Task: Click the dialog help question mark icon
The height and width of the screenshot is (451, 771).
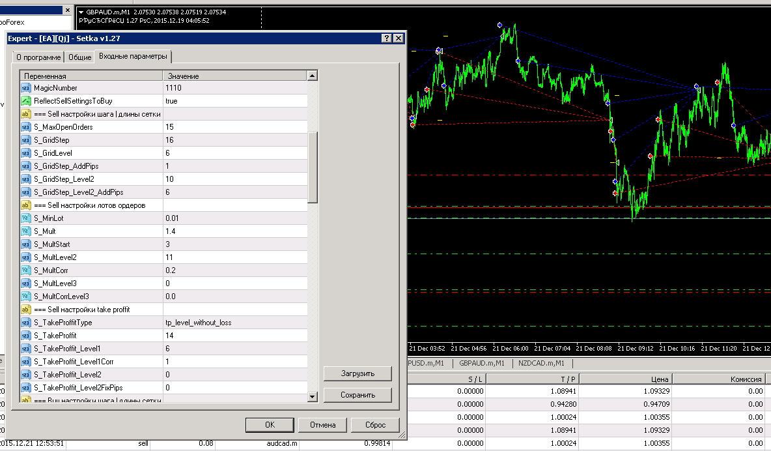Action: point(387,38)
